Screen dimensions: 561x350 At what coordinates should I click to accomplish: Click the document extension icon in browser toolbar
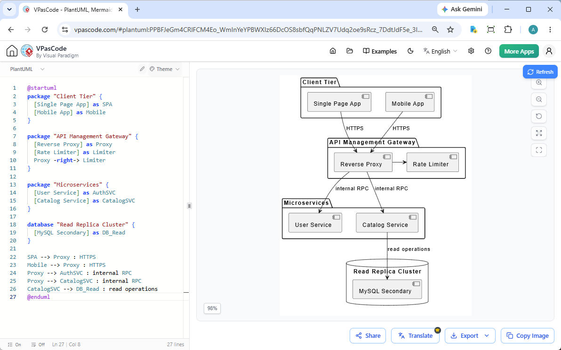click(474, 30)
